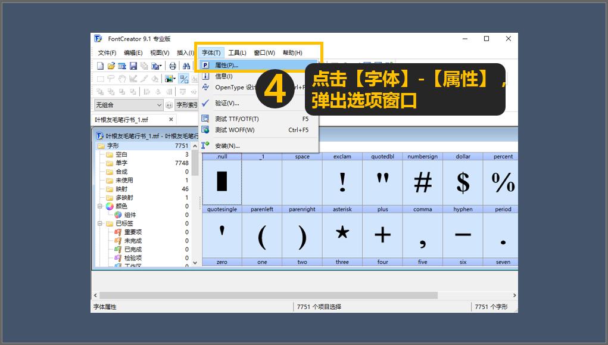This screenshot has width=608, height=345.
Task: Select the freehand lasso selection tool
Action: click(x=111, y=79)
